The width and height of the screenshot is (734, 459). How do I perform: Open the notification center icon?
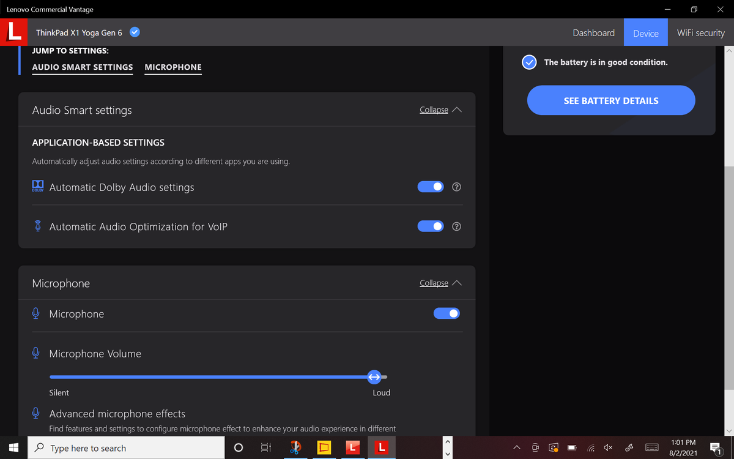click(716, 449)
